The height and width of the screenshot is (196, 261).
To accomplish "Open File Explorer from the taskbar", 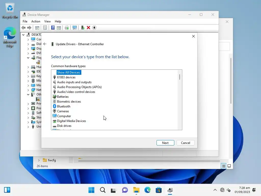I will (x=136, y=190).
